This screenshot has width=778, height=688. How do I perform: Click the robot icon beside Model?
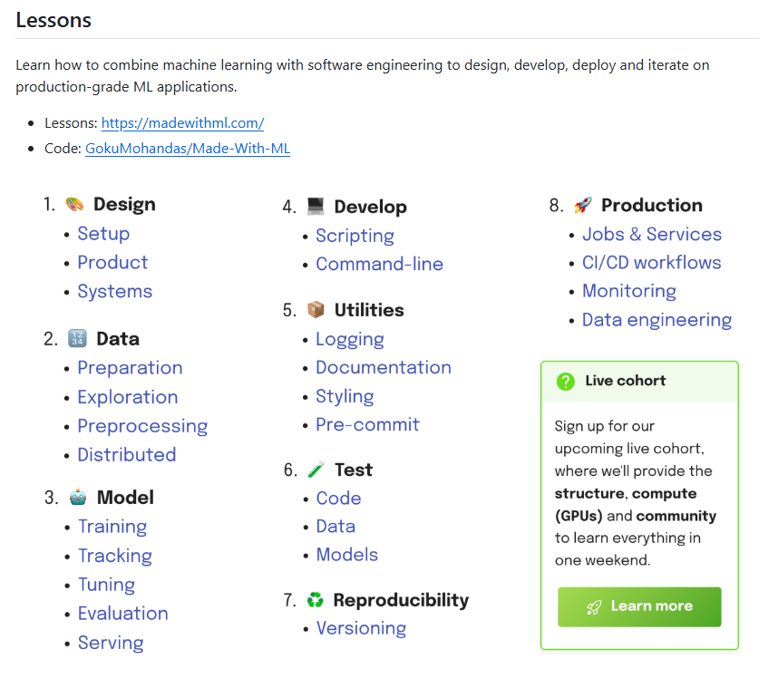tap(78, 497)
